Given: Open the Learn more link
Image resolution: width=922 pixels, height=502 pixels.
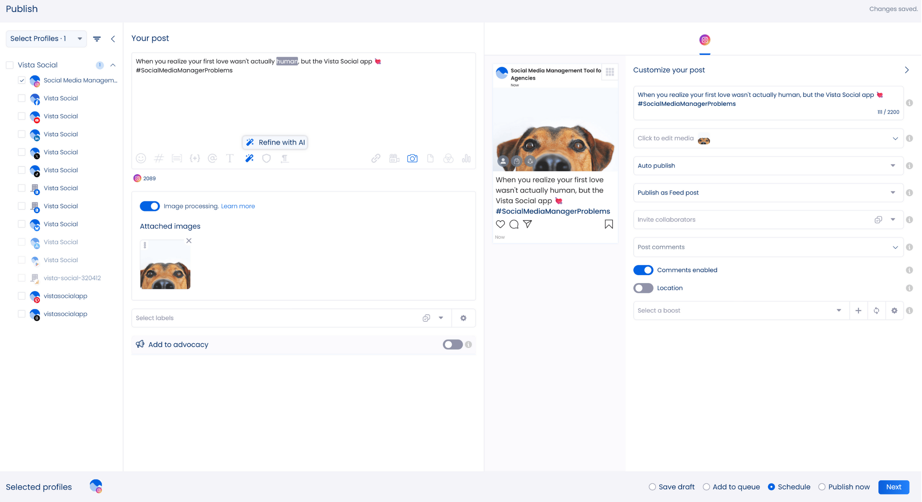Looking at the screenshot, I should 238,206.
